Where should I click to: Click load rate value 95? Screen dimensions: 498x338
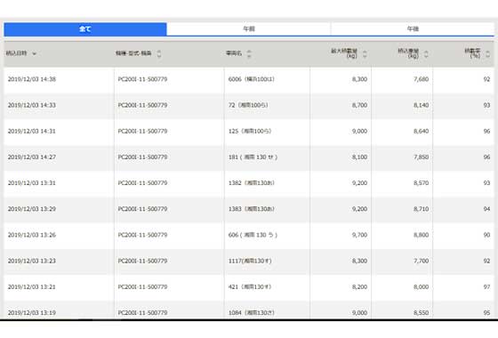tap(487, 312)
